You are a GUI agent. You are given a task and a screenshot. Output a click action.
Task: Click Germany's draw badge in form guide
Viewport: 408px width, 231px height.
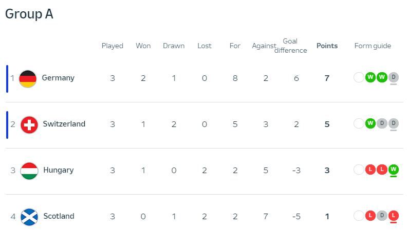[394, 78]
